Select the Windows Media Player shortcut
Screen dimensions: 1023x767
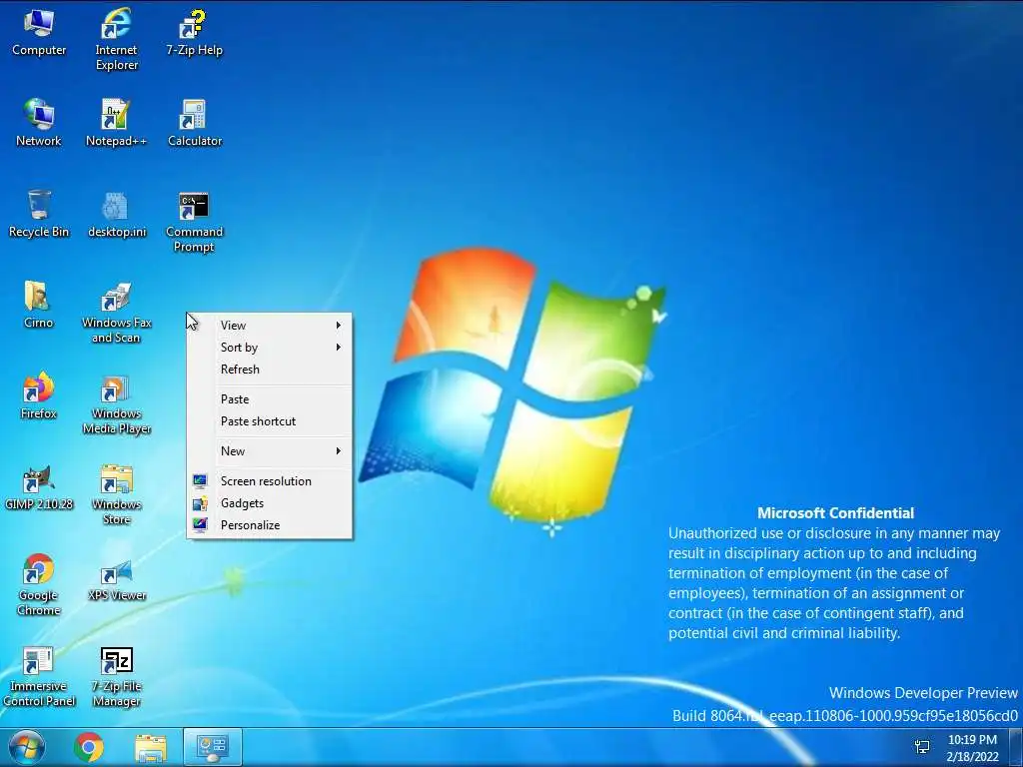pyautogui.click(x=116, y=403)
